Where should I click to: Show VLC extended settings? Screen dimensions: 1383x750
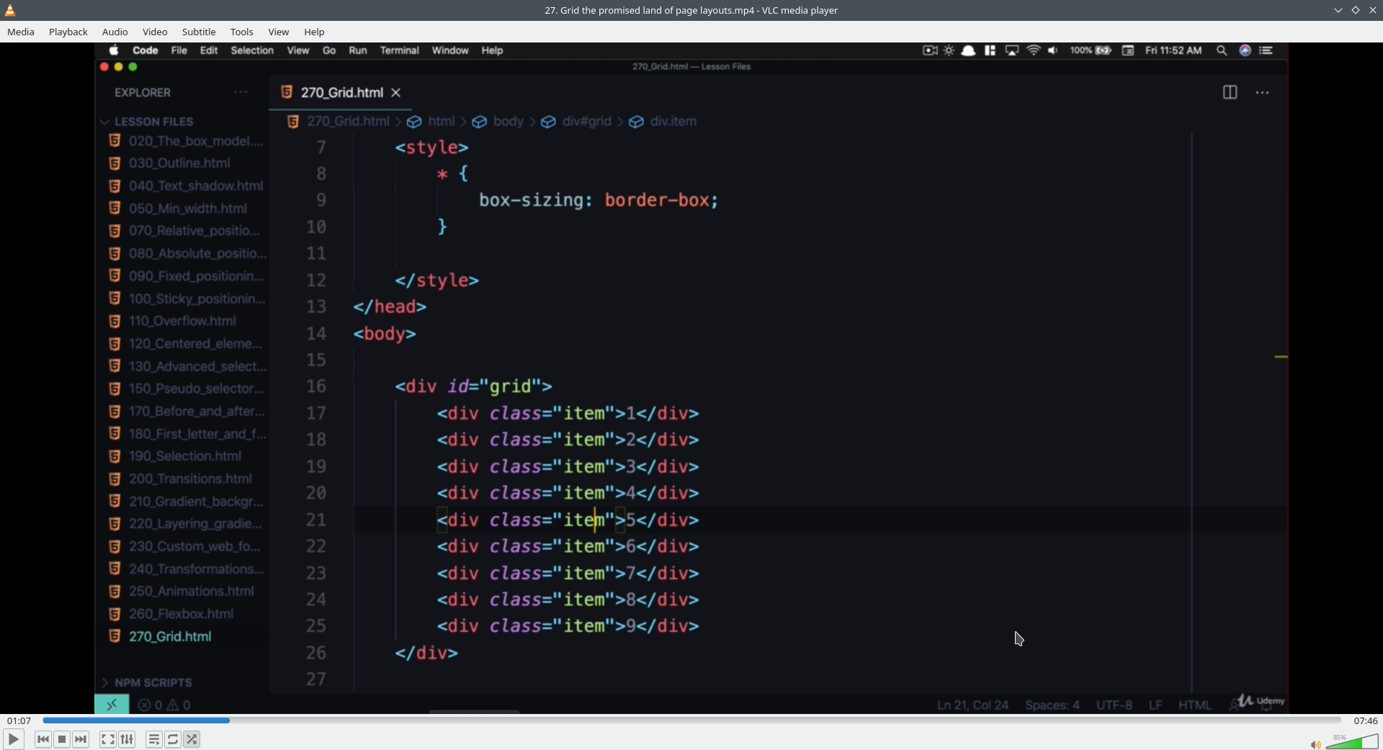click(127, 739)
